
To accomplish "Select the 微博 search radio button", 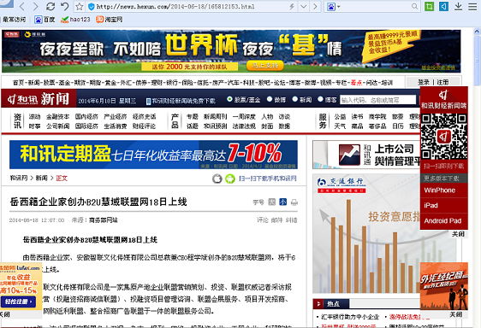I will 270,99.
